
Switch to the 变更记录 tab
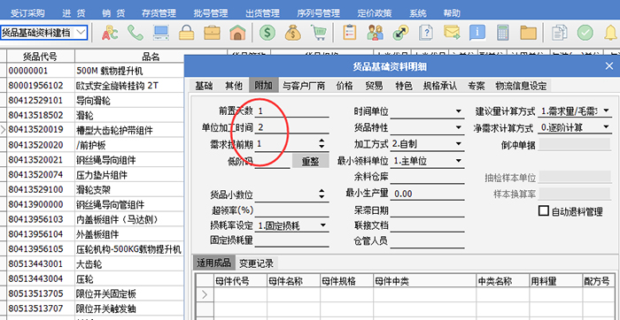pos(256,263)
